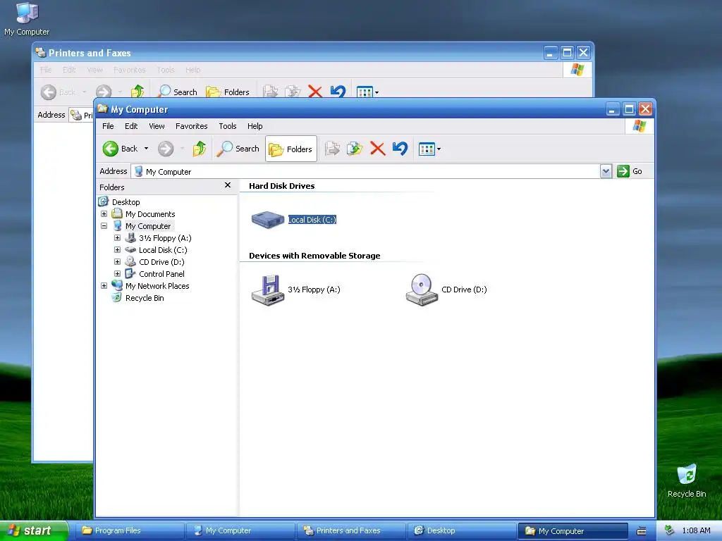The width and height of the screenshot is (722, 541).
Task: Click red Delete X in Printers and Faxes
Action: coord(315,92)
